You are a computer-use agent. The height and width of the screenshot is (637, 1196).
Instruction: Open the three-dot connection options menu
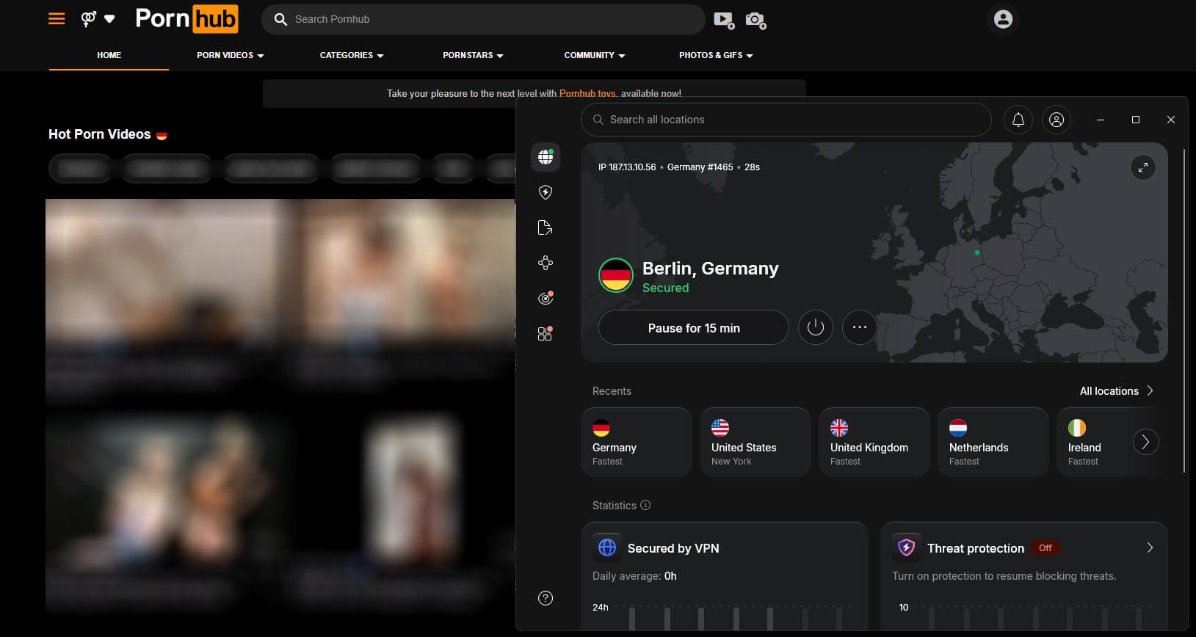click(x=860, y=327)
